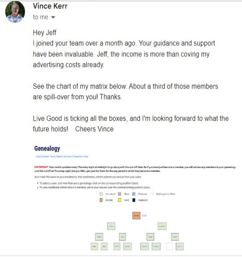Screen dimensions: 242x257
Task: Click the empty white unfilled matrix position
Action: 170,246
